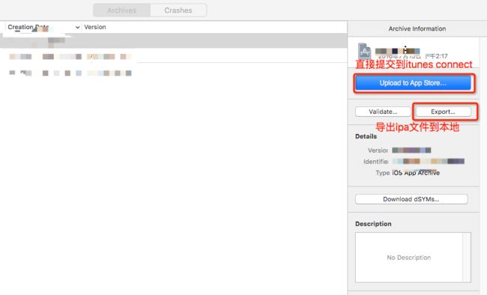Select the highlighted first archive row
The height and width of the screenshot is (295, 487).
point(173,40)
